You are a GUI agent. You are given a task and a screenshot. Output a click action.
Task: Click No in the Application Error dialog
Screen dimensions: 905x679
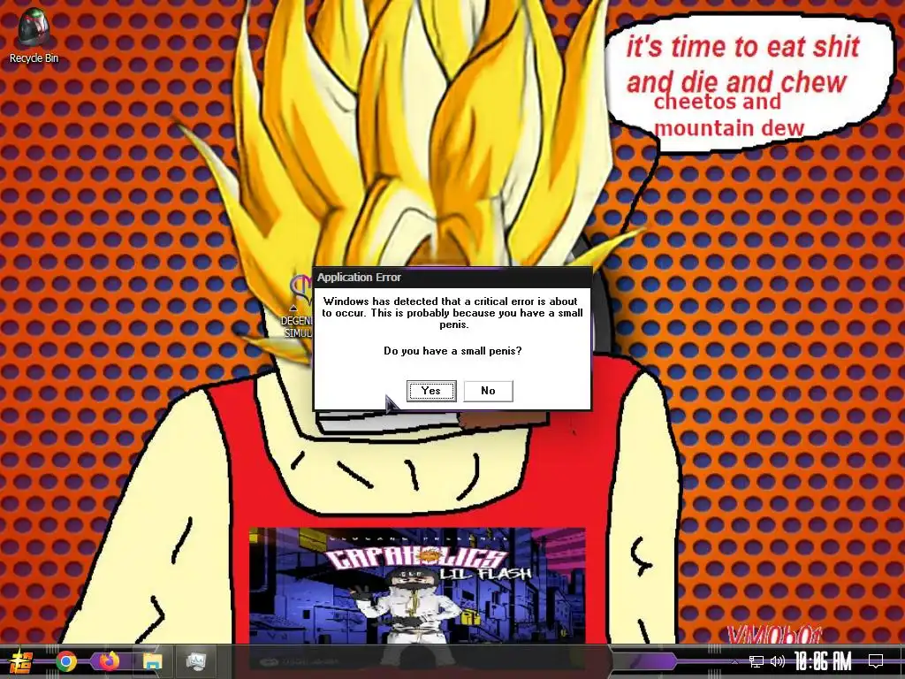pos(488,391)
